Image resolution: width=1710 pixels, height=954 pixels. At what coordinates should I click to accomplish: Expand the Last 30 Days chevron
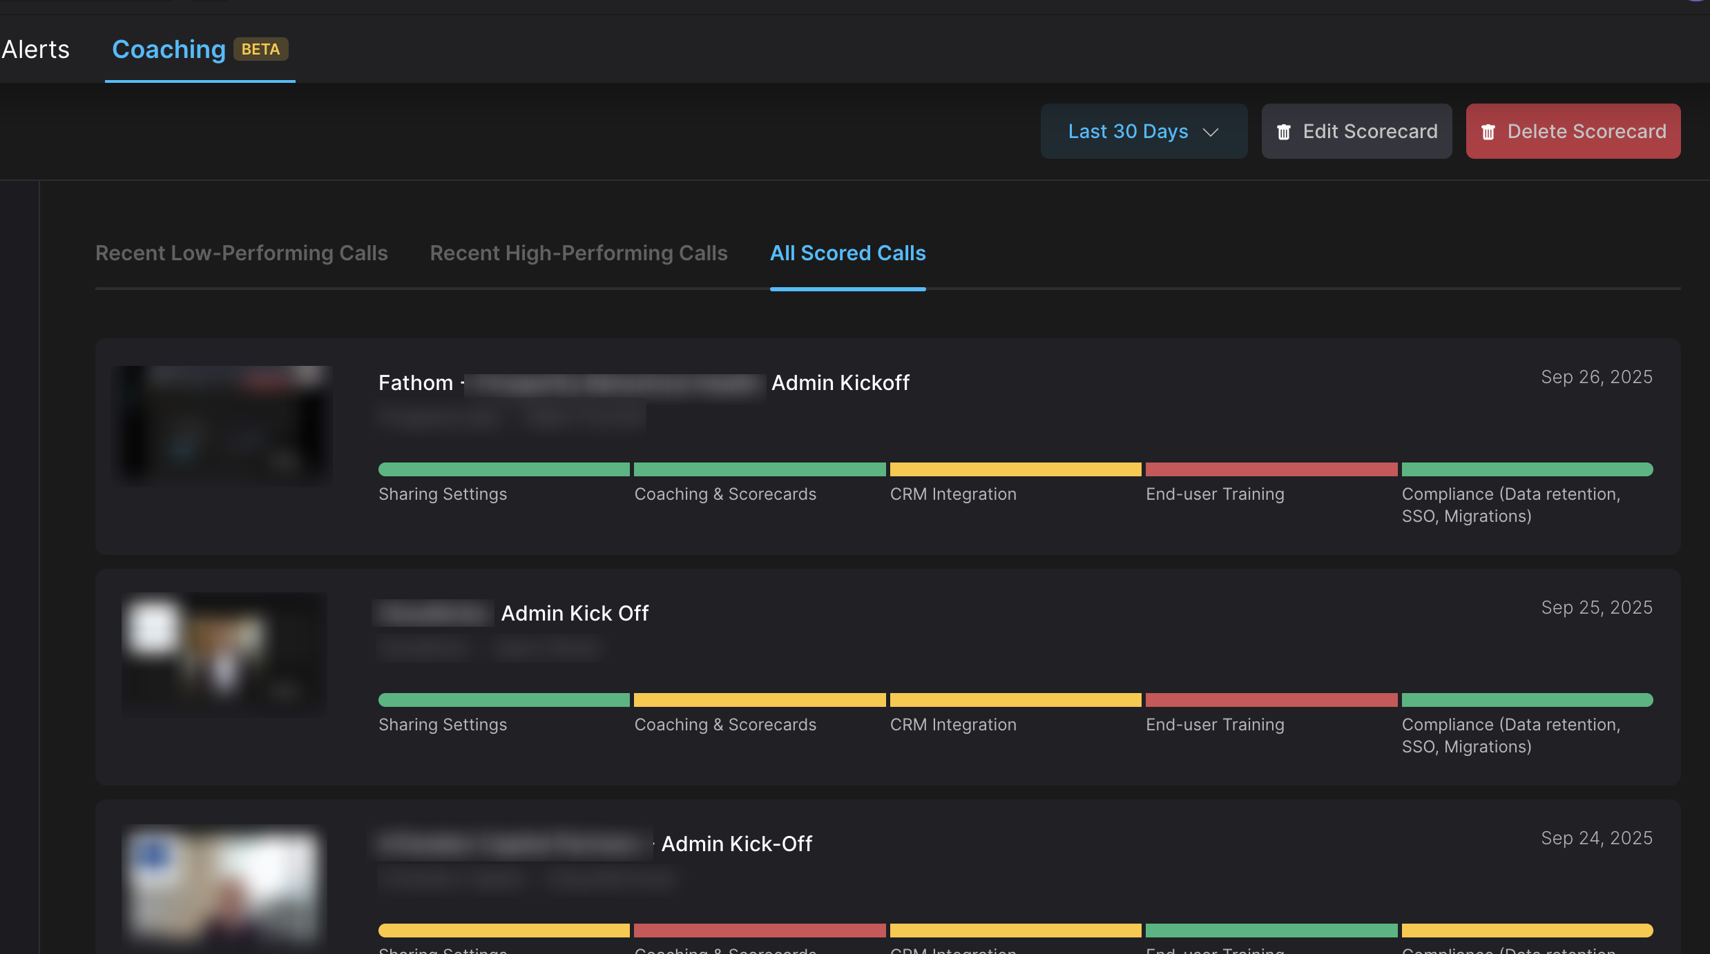pos(1210,132)
